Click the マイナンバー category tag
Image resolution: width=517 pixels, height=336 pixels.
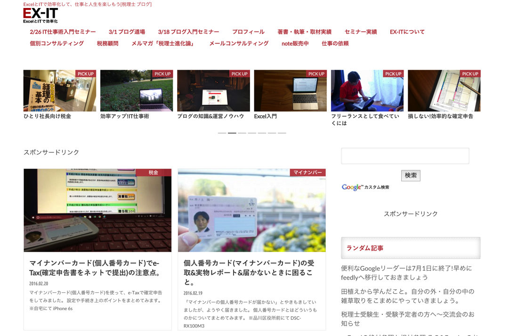307,172
